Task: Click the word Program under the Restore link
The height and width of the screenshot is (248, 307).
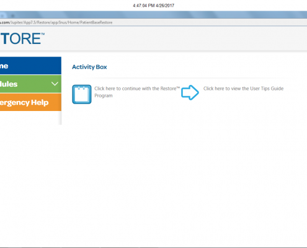Action: point(104,95)
